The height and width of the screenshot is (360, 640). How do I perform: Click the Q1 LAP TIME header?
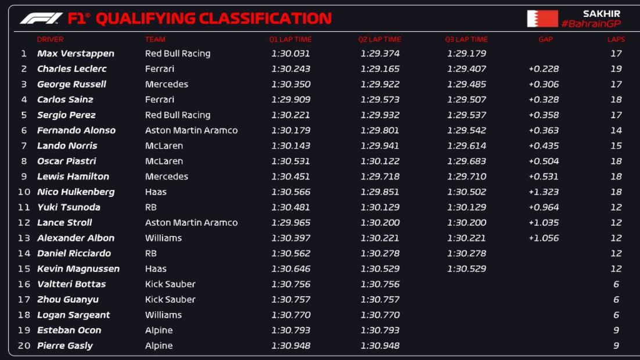290,39
